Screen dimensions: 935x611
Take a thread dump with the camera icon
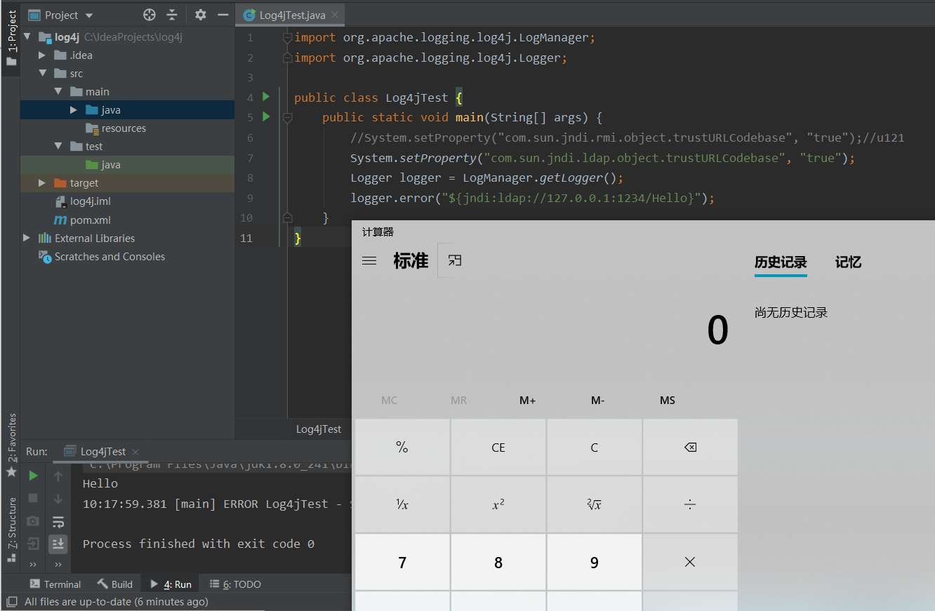pos(32,522)
